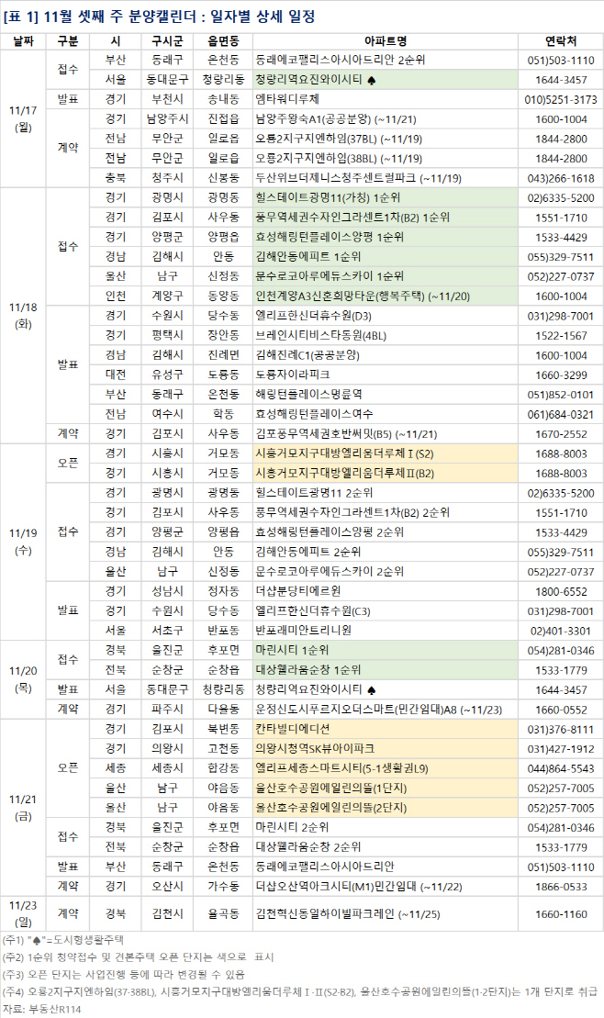This screenshot has height=1018, width=604.
Task: Select the 도룡자이라피크 apartment cell
Action: click(296, 375)
